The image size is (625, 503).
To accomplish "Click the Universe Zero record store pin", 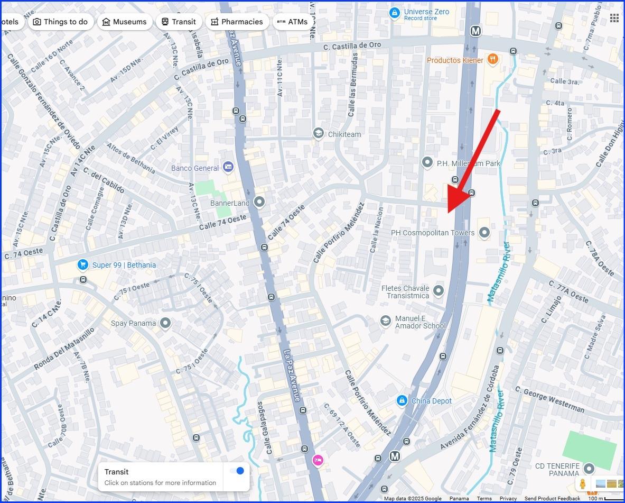I will [x=394, y=13].
